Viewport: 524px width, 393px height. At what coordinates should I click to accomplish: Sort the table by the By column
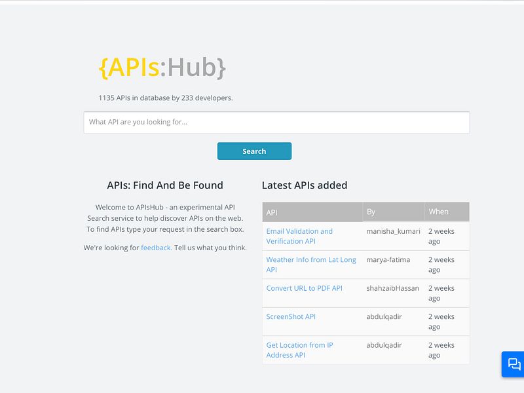coord(371,212)
